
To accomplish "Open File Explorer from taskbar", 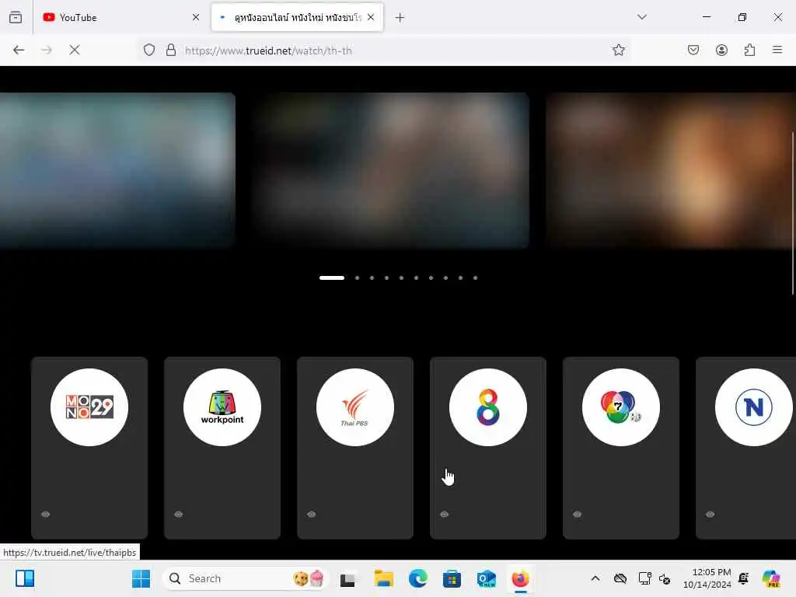I will pyautogui.click(x=384, y=578).
